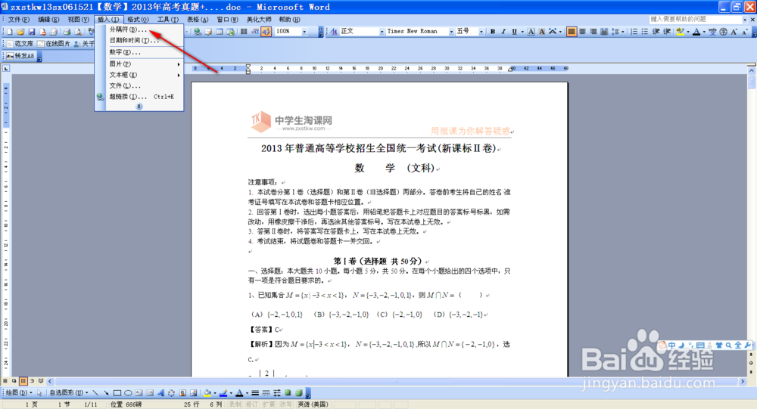Image resolution: width=757 pixels, height=409 pixels.
Task: Select the Arrow drawing tool
Action: [x=106, y=392]
